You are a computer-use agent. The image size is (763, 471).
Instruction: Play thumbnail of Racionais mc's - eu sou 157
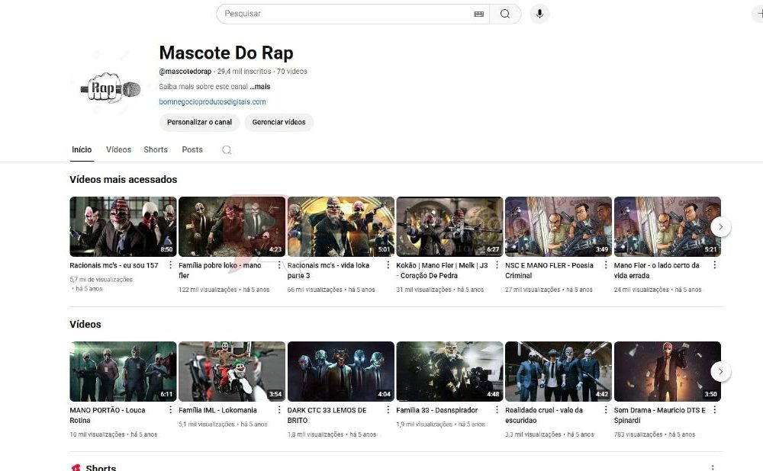[123, 226]
